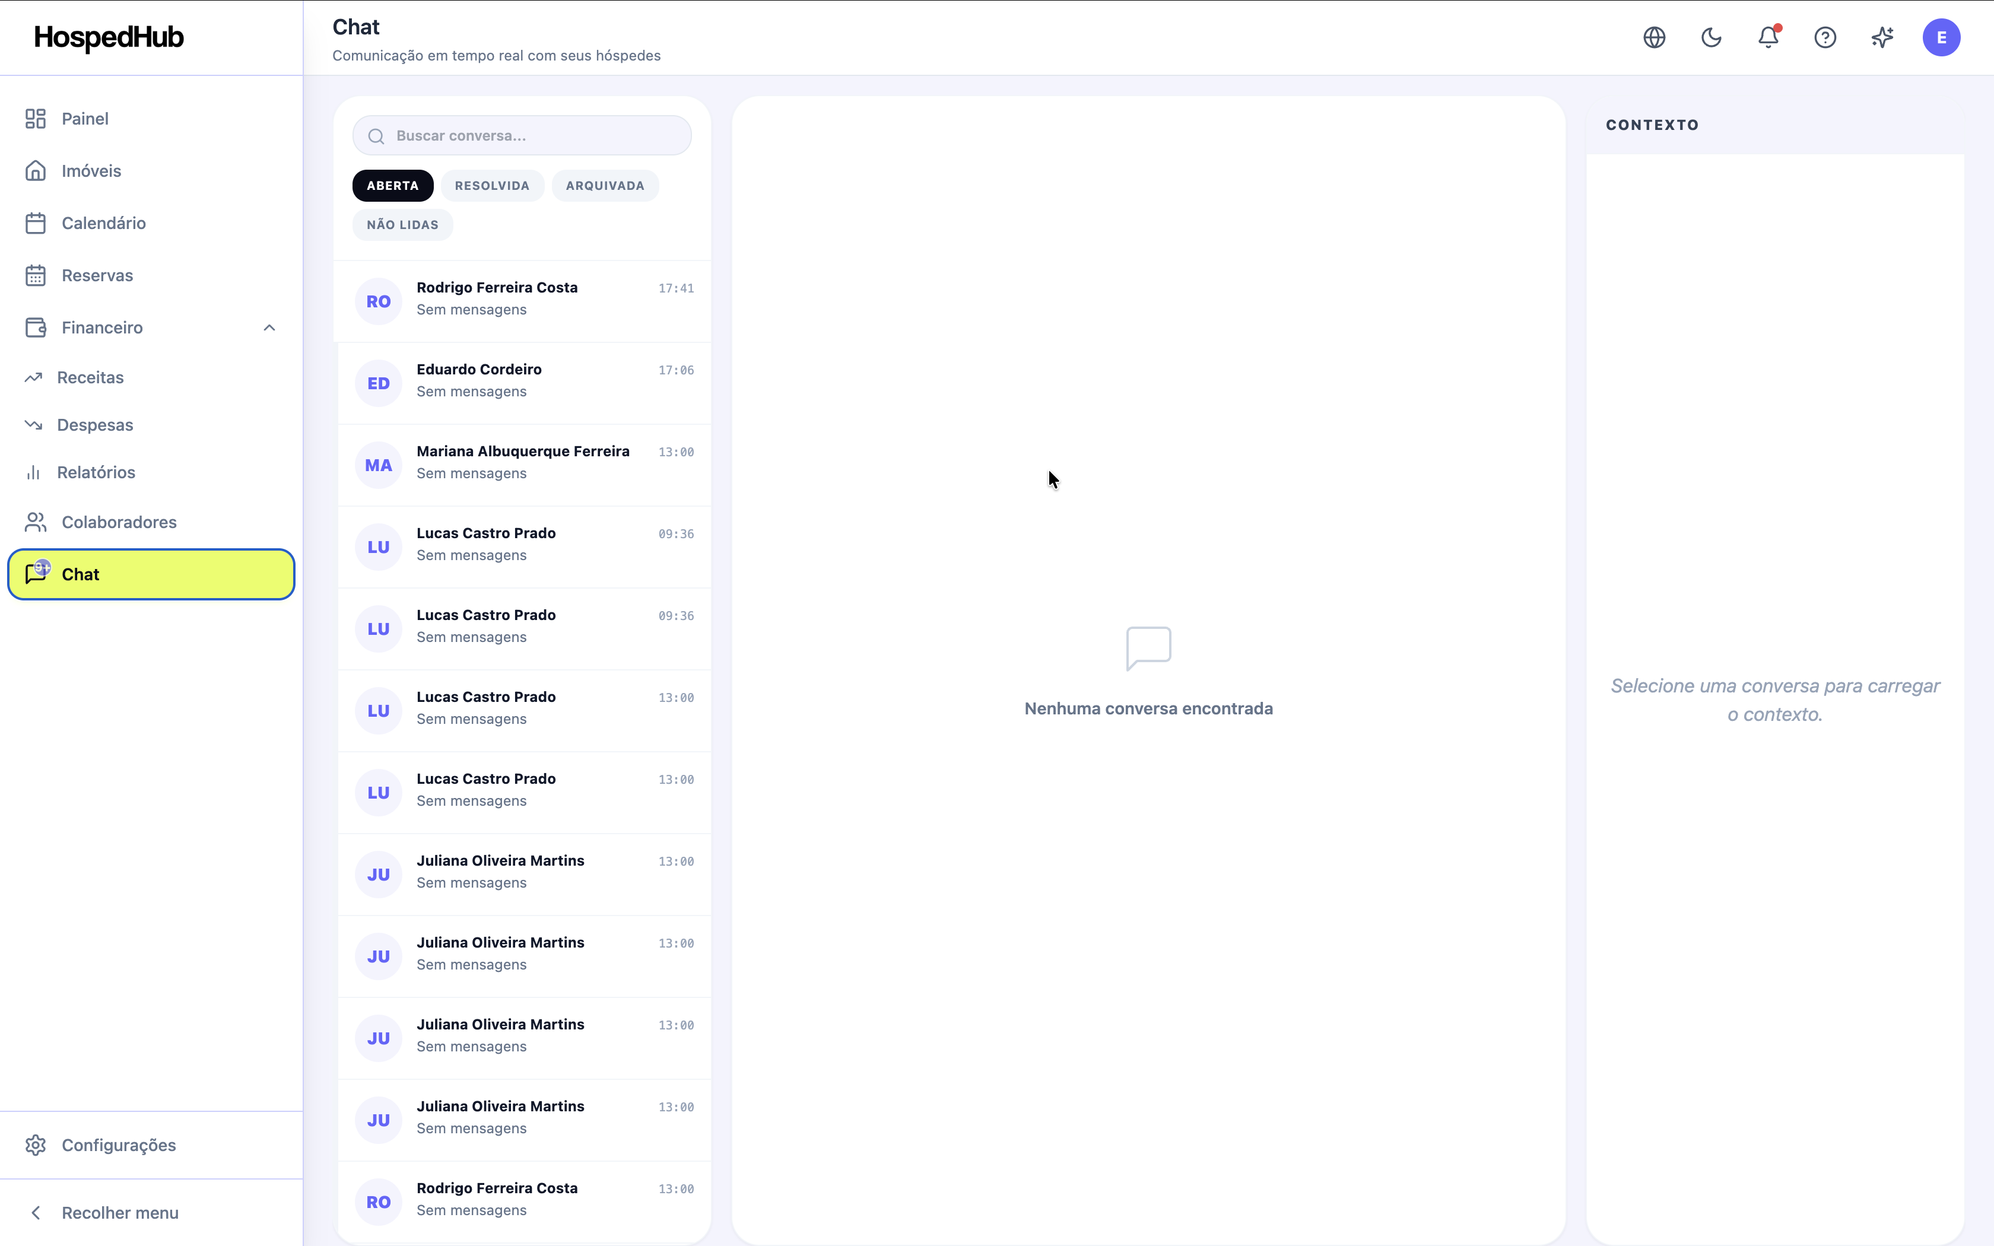This screenshot has width=1994, height=1246.
Task: Click the HospedHub logo
Action: click(x=109, y=37)
